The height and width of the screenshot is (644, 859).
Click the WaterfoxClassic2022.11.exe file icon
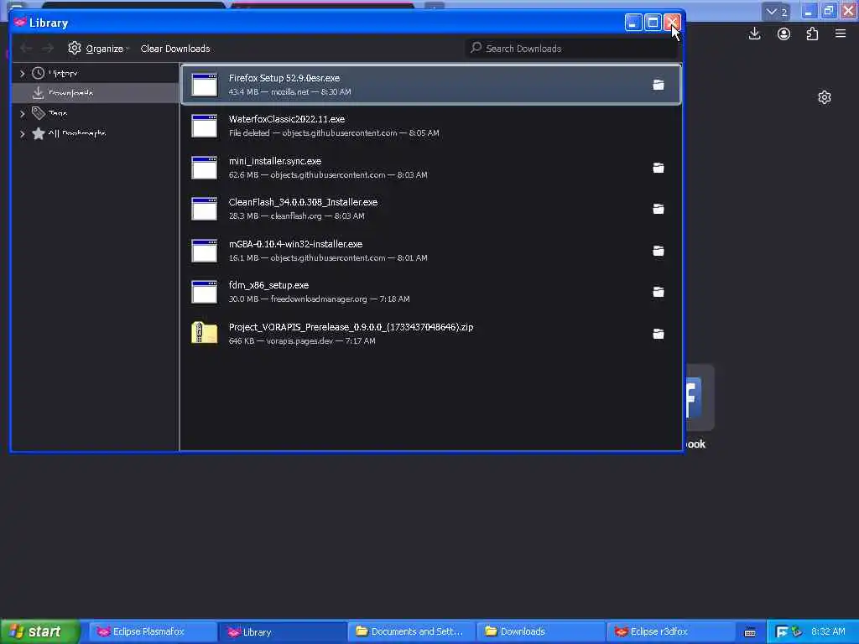click(205, 126)
